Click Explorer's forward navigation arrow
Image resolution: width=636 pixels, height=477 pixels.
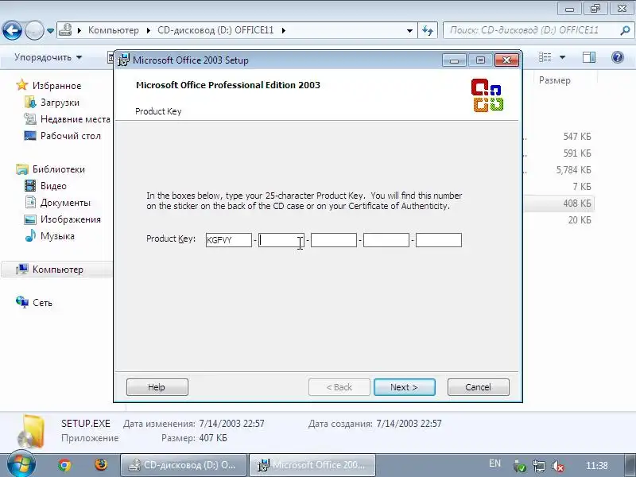point(34,30)
